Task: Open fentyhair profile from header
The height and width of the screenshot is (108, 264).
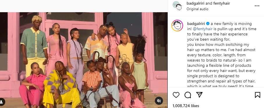Action: tap(222, 3)
